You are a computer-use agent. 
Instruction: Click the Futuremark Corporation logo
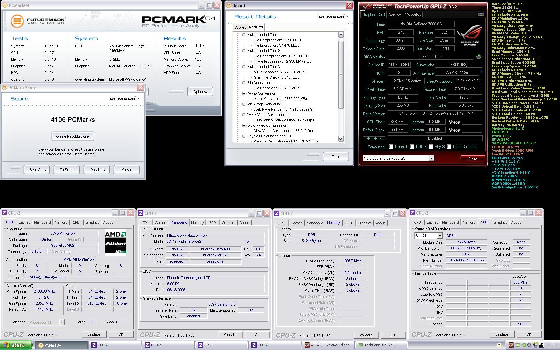(38, 21)
